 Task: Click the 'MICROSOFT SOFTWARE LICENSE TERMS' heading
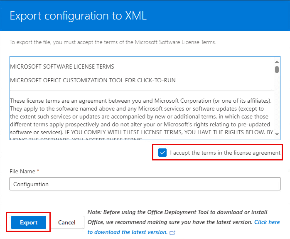click(x=62, y=67)
